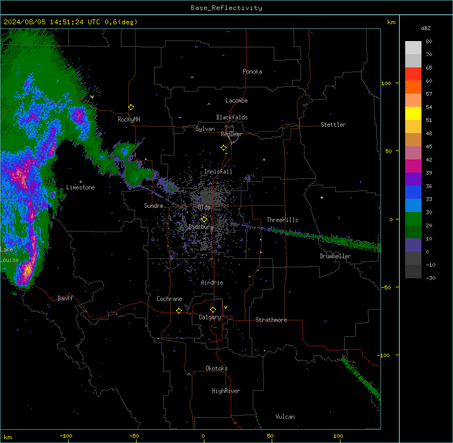Click the Base_Reflectivity title text
Viewport: 453px width, 443px height.
[226, 8]
